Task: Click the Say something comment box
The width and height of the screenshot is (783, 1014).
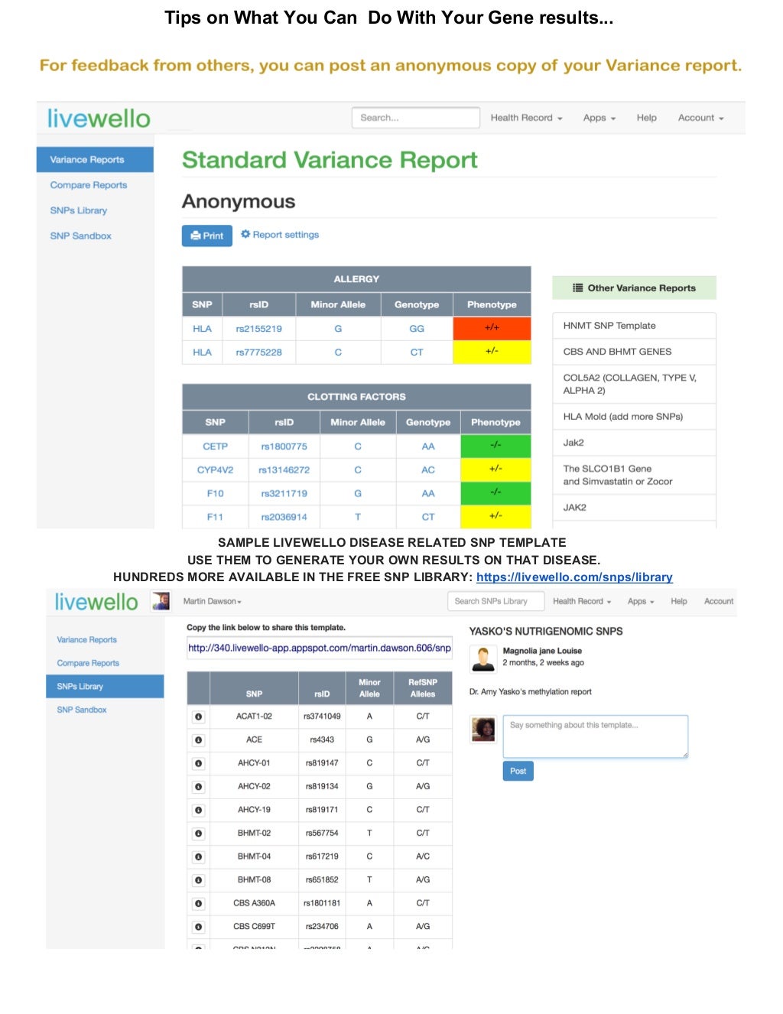Action: (596, 736)
